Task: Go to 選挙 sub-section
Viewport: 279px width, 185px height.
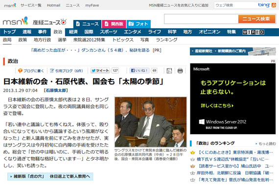Action: (x=62, y=40)
